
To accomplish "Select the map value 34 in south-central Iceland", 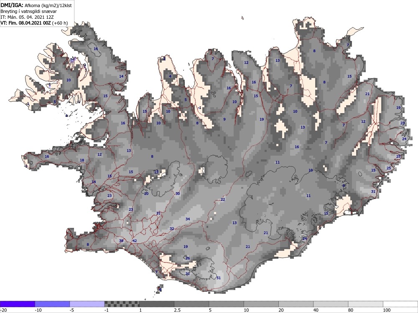I will coord(188,219).
